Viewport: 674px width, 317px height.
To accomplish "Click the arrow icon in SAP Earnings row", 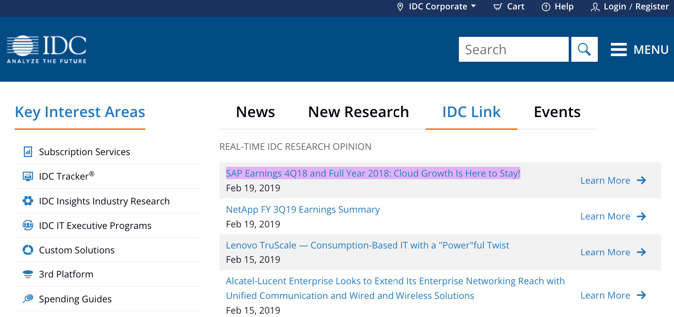I will coord(642,181).
